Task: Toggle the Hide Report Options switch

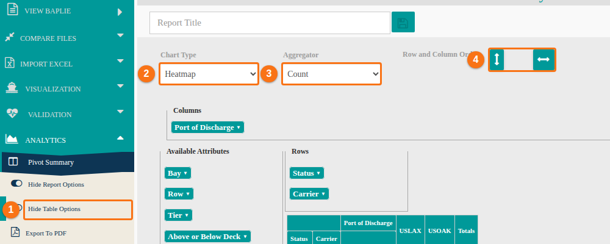Action: 16,184
